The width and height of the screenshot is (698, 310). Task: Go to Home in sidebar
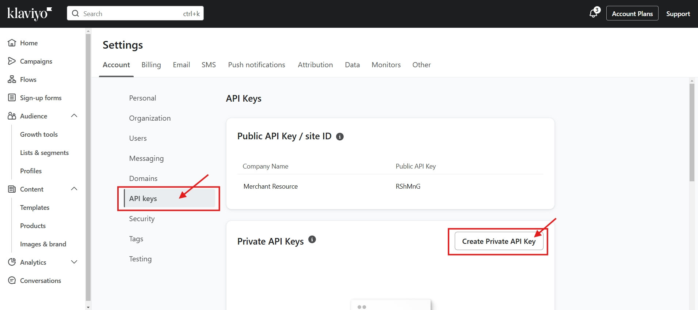(29, 43)
